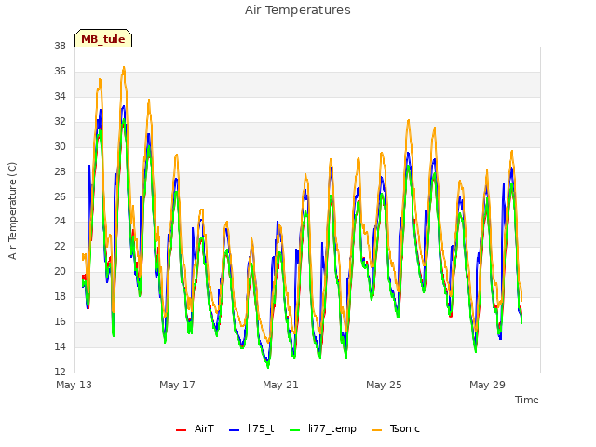596x447 pixels.
Task: Click the 16 y-axis tick label
Action: pyautogui.click(x=60, y=321)
